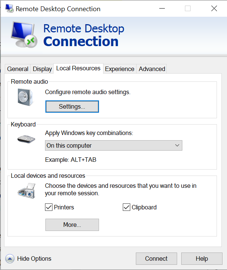Open remote audio Settings button
The image size is (227, 270).
coord(72,107)
